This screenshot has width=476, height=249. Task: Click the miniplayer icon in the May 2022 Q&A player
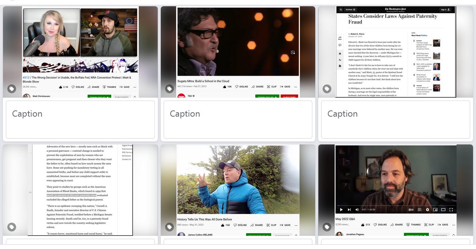click(x=435, y=210)
